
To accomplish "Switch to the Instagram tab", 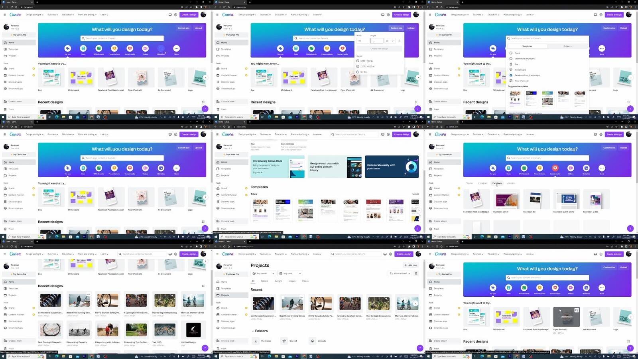I will [482, 183].
